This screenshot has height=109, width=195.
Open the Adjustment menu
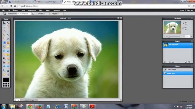tap(32, 10)
